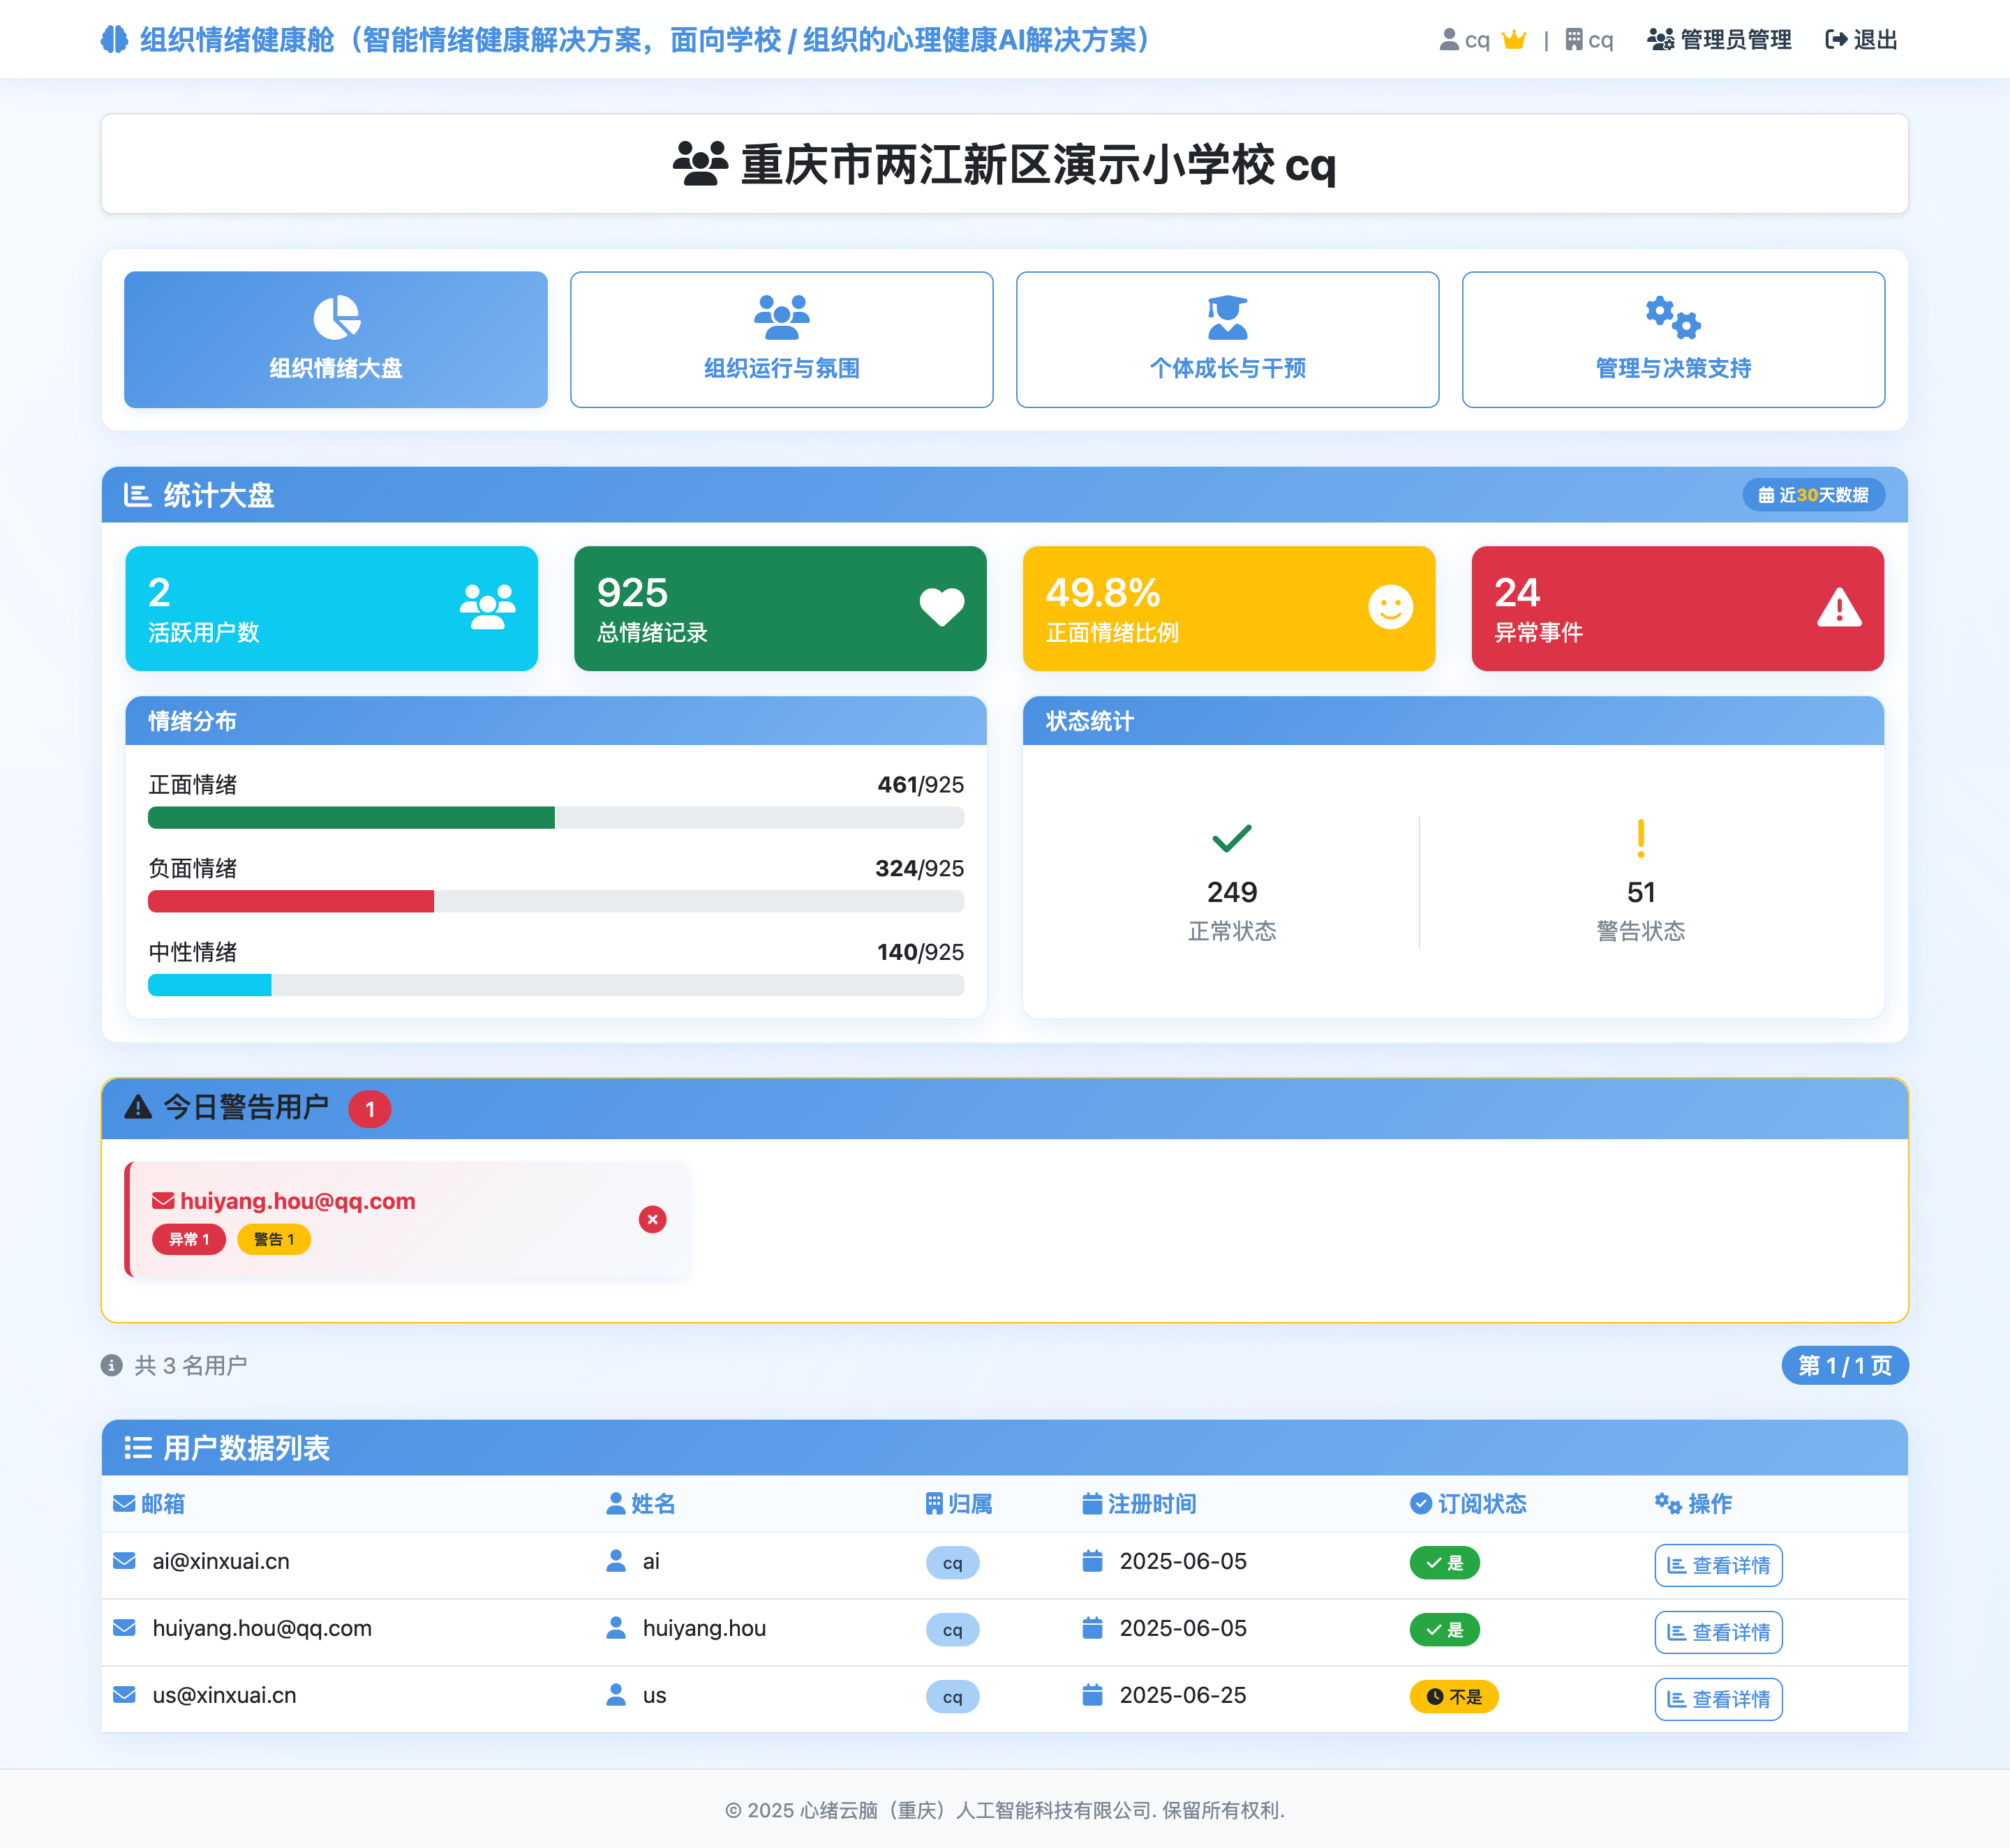2010x1848 pixels.
Task: View details for us@xinxuai.cn
Action: coord(1718,1699)
